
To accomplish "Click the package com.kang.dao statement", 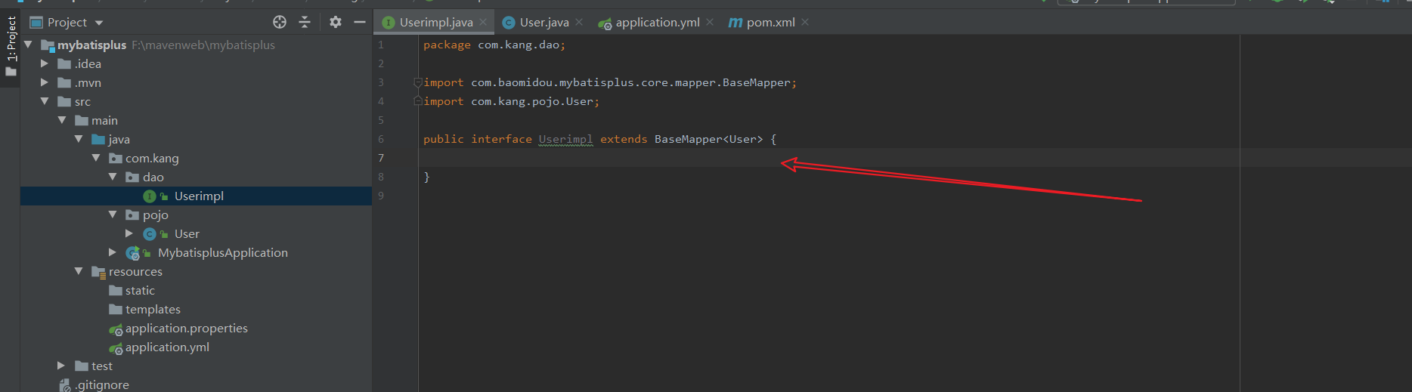I will point(494,45).
